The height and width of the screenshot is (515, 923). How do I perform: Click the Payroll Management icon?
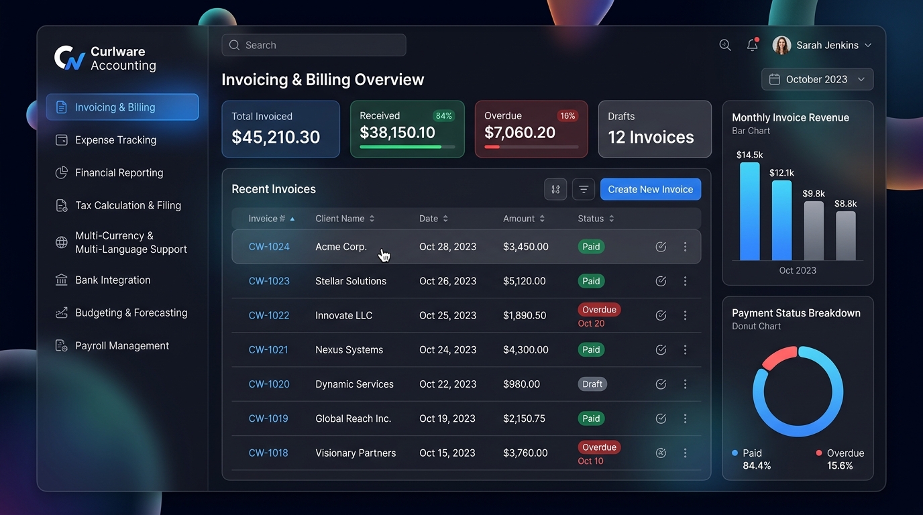tap(62, 346)
